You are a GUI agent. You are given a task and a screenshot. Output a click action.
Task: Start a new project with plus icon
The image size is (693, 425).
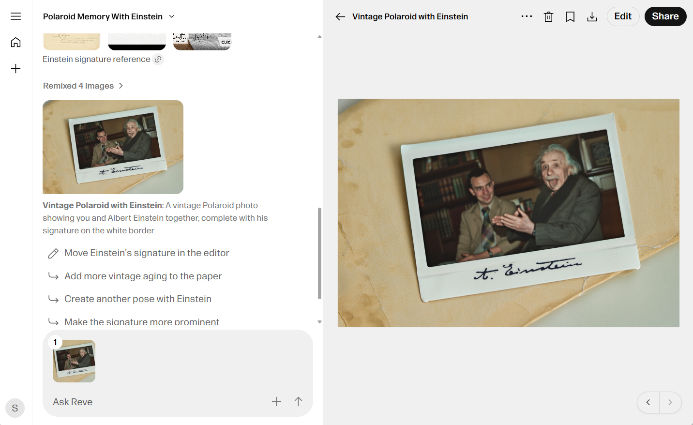click(x=15, y=69)
